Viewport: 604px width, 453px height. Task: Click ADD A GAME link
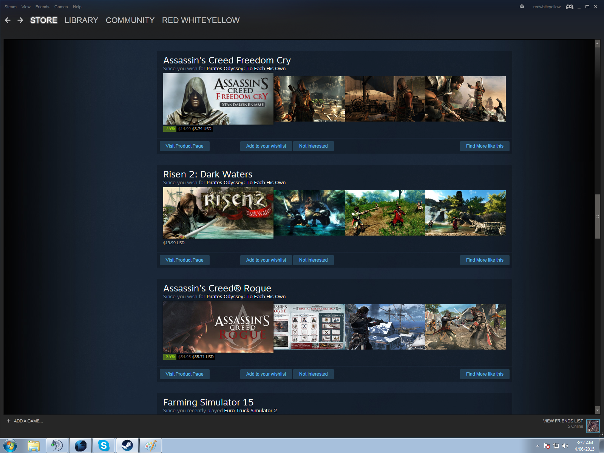point(28,421)
